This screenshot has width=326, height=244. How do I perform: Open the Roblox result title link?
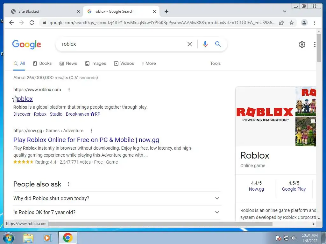pos(23,99)
